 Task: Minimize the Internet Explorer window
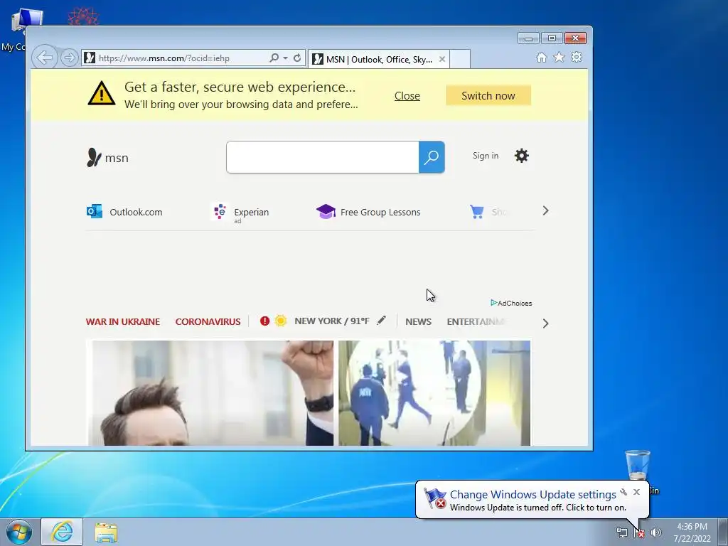tap(528, 38)
